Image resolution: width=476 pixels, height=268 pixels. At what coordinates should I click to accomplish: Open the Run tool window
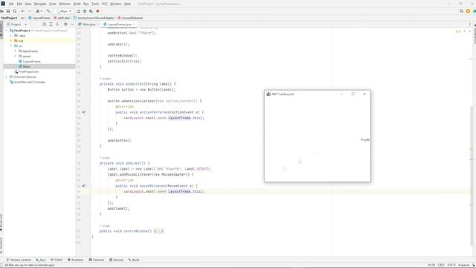[41, 260]
